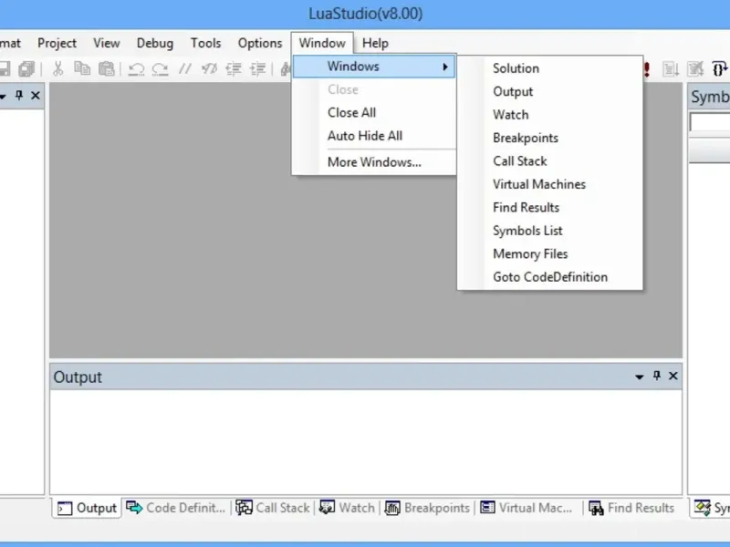Open the Project menu

pyautogui.click(x=57, y=43)
